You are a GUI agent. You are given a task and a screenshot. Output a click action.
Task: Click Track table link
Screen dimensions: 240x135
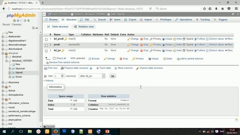103,68
